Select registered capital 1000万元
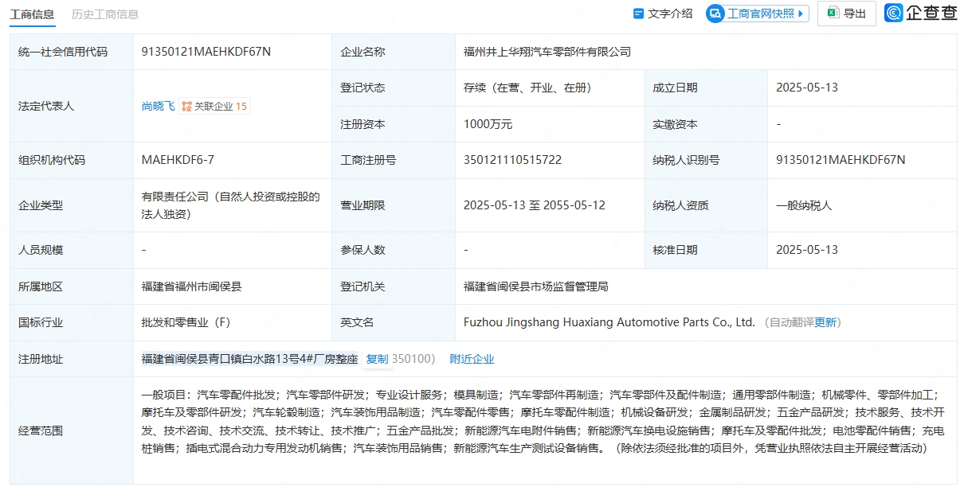This screenshot has width=964, height=491. click(x=488, y=124)
